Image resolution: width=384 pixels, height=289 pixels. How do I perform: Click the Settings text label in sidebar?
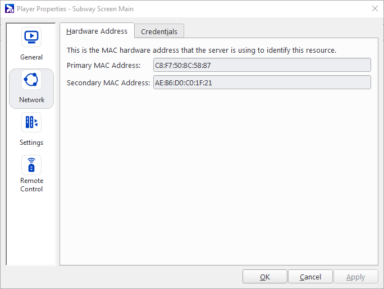31,143
